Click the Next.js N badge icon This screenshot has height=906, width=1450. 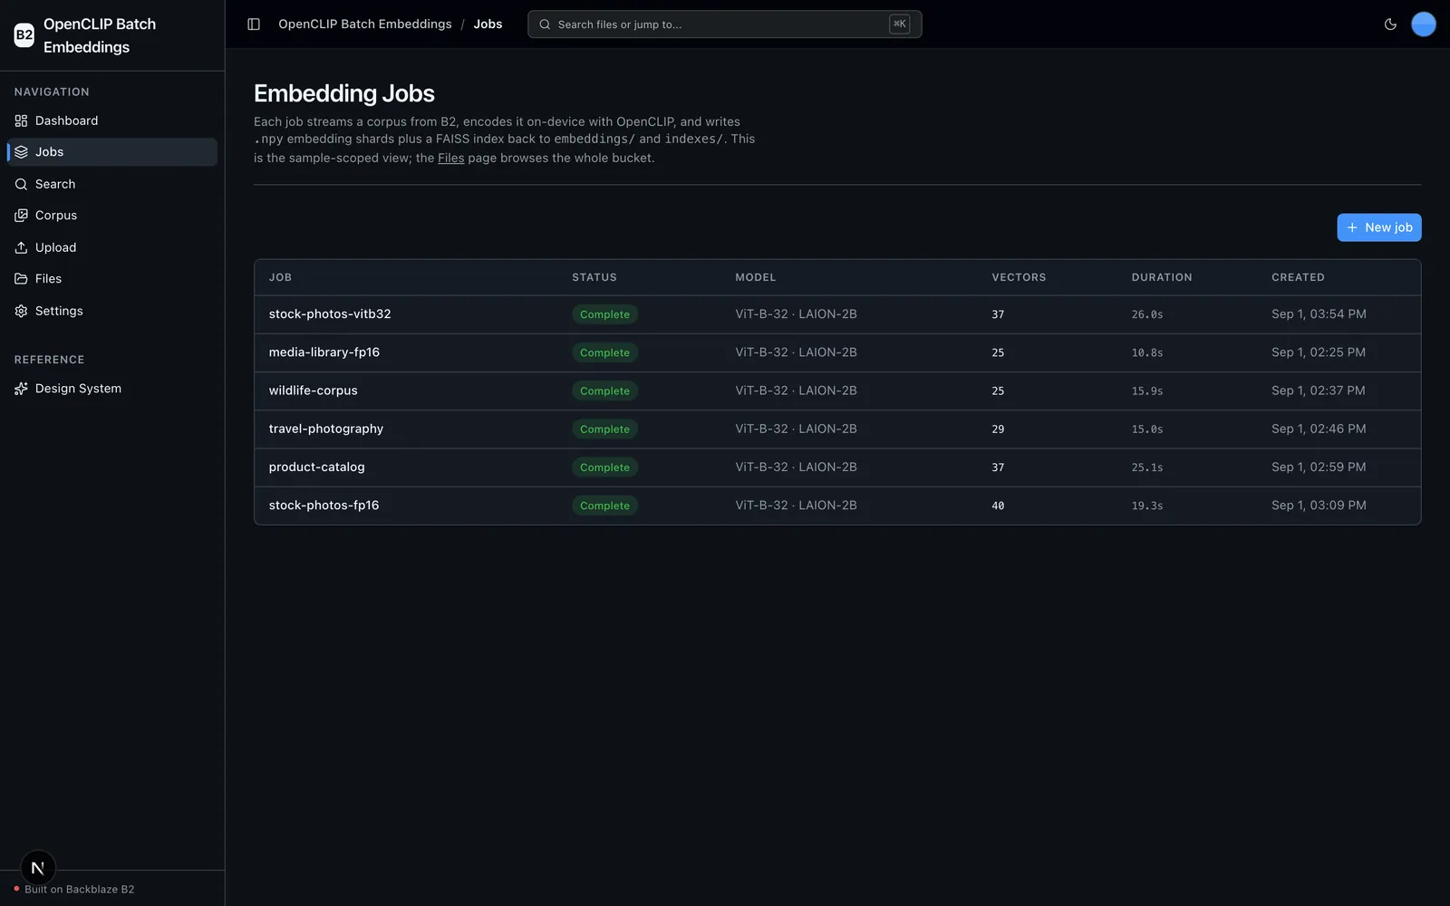(x=38, y=868)
